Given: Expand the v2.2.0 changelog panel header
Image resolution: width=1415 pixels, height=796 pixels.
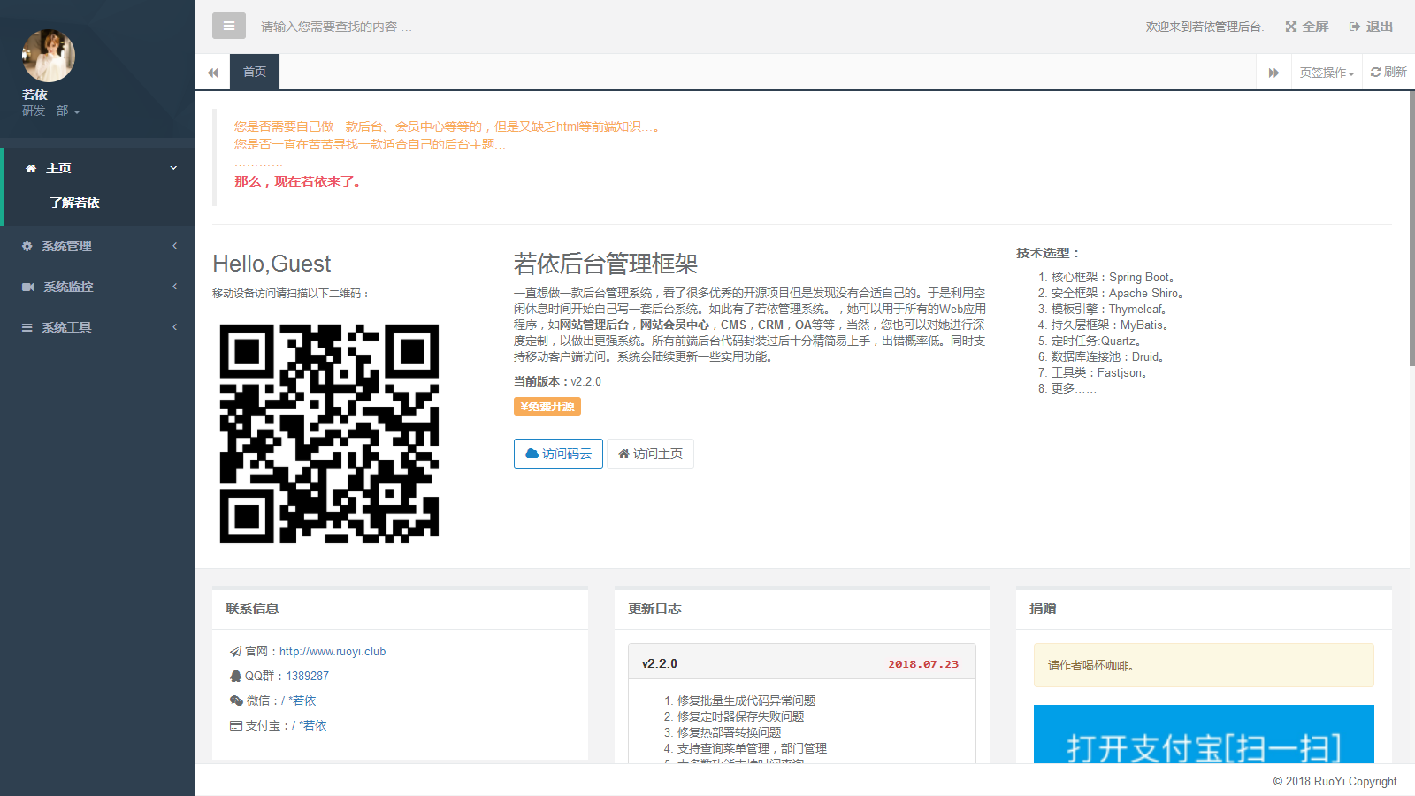Looking at the screenshot, I should (802, 662).
